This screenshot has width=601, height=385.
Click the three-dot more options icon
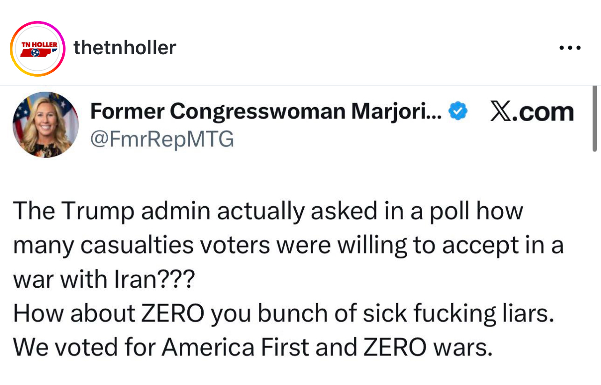point(571,48)
